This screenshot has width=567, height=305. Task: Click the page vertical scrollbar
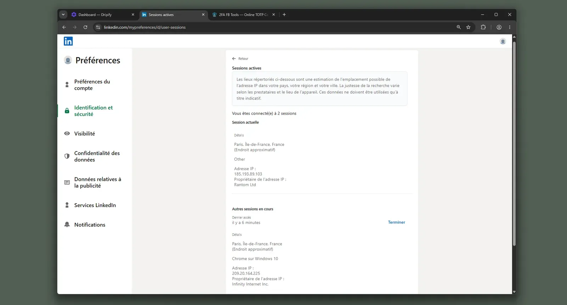(x=514, y=144)
